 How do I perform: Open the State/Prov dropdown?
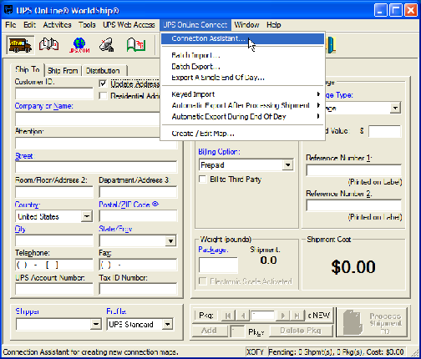point(170,240)
